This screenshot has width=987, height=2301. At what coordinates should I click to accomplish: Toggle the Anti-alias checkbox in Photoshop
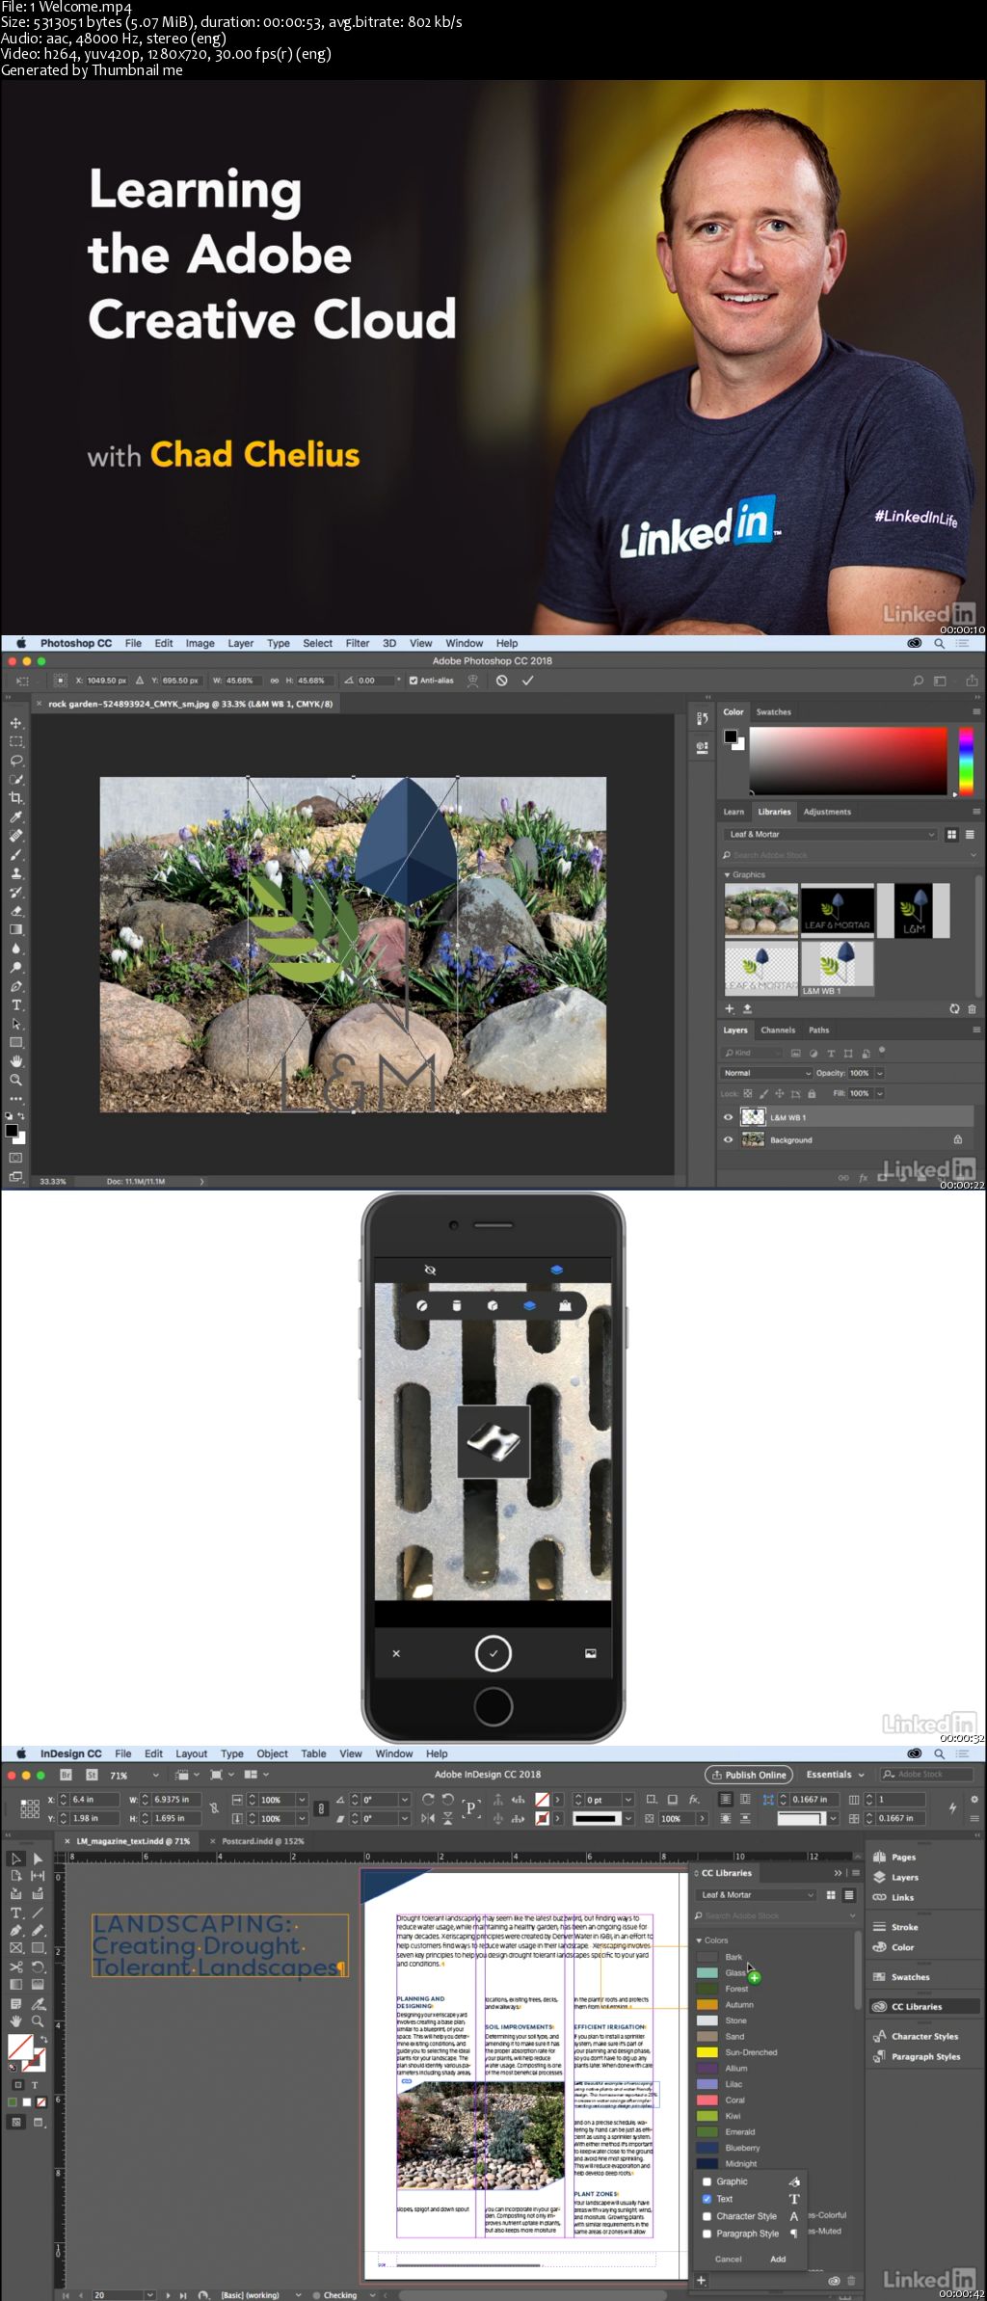point(413,681)
